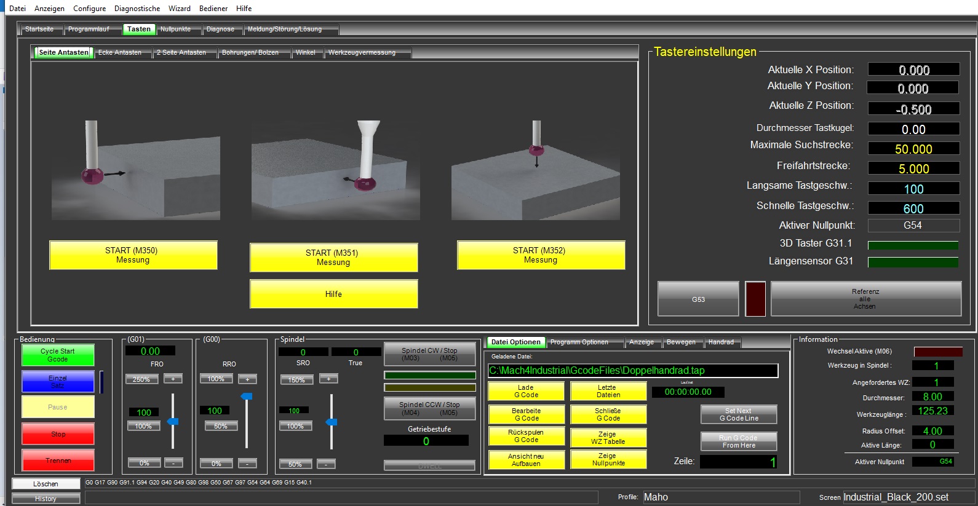The width and height of the screenshot is (978, 506).
Task: Click the Lade G Code button
Action: (x=526, y=391)
